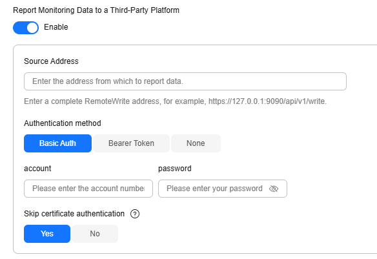
Task: Select No for skip certificate authentication
Action: click(95, 234)
